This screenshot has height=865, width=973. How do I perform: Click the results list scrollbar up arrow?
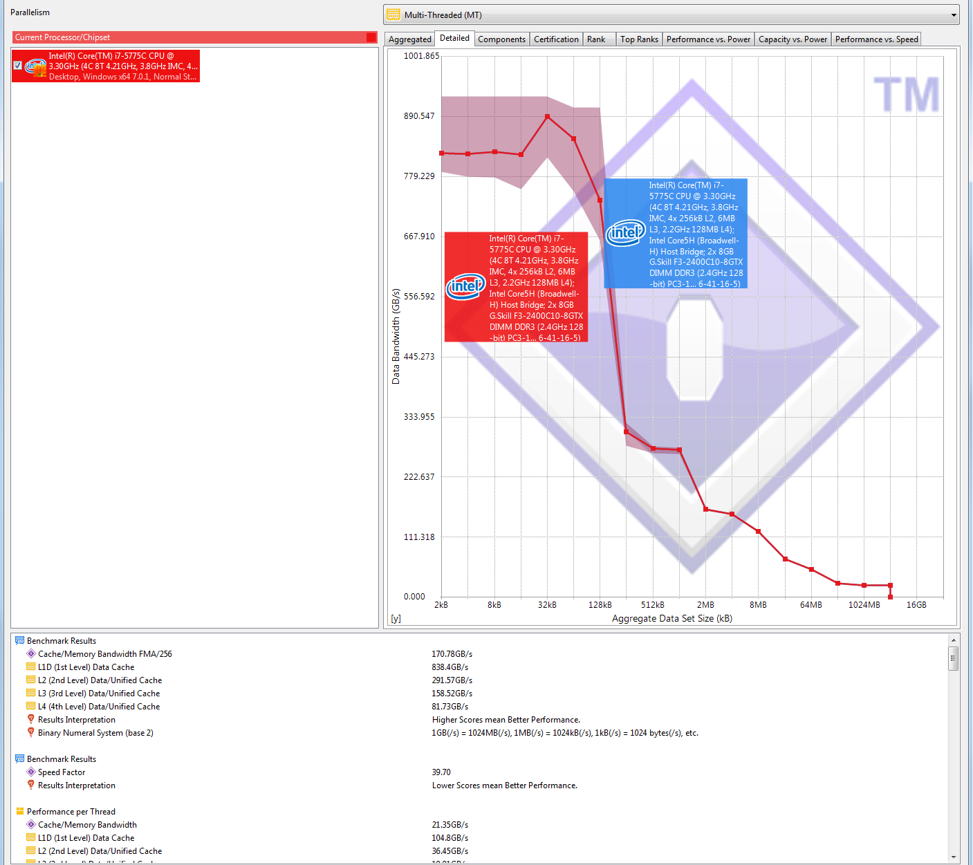954,640
